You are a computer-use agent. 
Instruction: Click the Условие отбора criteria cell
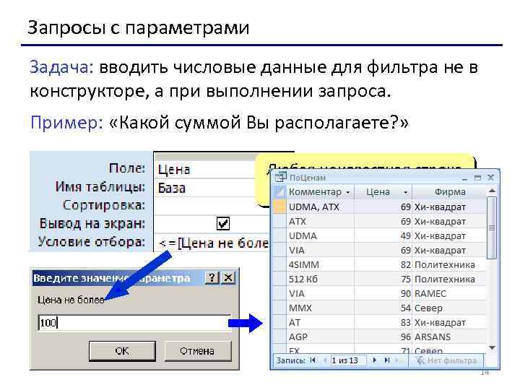(x=212, y=243)
